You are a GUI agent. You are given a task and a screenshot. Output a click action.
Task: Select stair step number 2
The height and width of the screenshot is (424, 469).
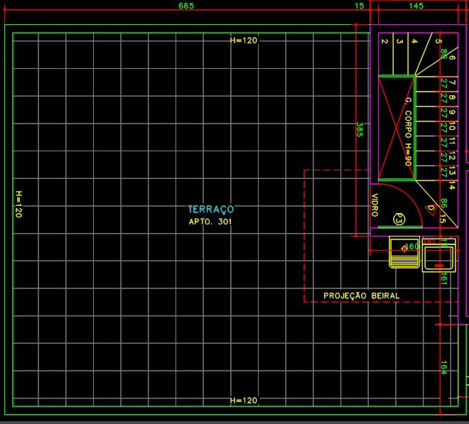click(384, 41)
